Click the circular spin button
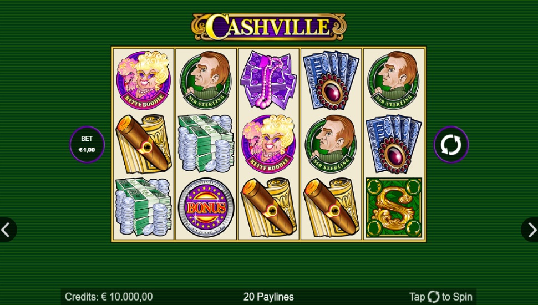This screenshot has width=538, height=305. coord(451,144)
